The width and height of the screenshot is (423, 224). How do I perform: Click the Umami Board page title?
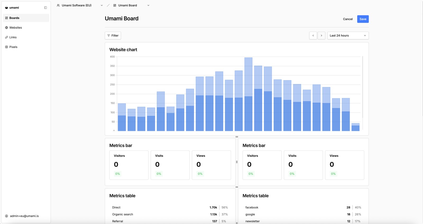pyautogui.click(x=122, y=18)
